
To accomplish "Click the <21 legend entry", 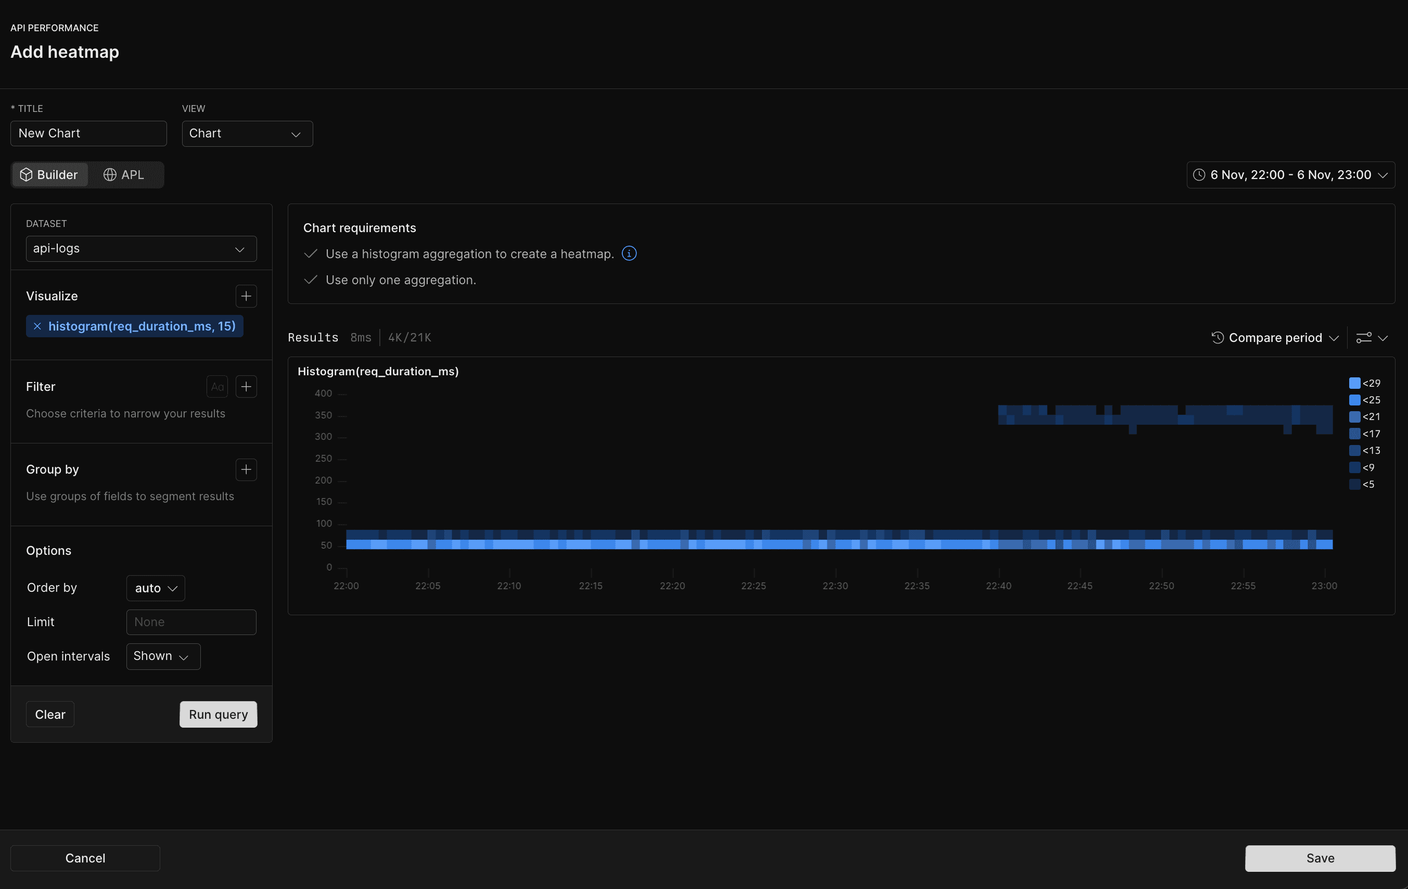I will pyautogui.click(x=1365, y=416).
